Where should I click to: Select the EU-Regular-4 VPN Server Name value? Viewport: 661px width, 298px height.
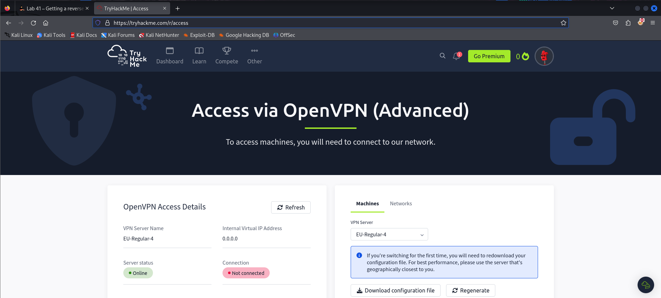[138, 238]
